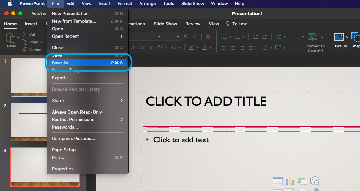Select the Format painter brush icon
360x191 pixels.
tap(24, 50)
